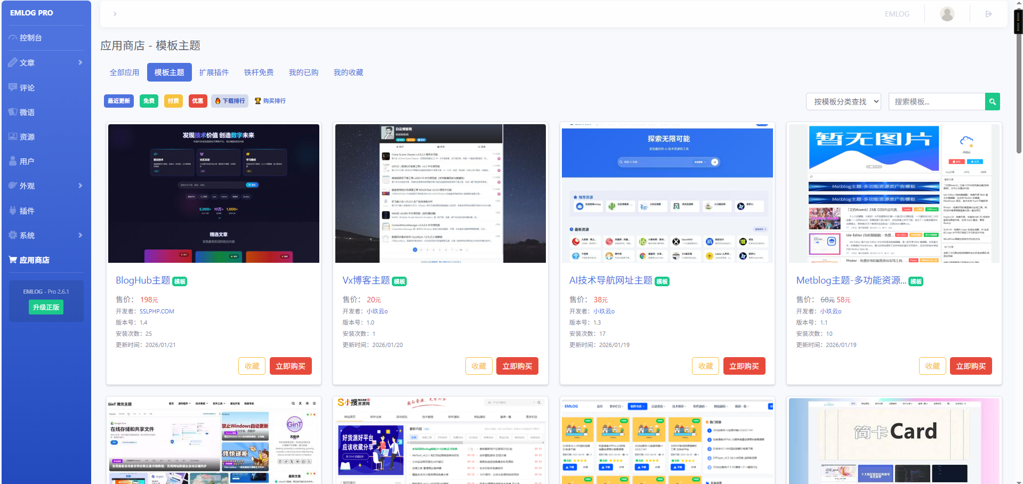The image size is (1023, 484).
Task: Open the 按模板分类查找 category dropdown
Action: 843,102
